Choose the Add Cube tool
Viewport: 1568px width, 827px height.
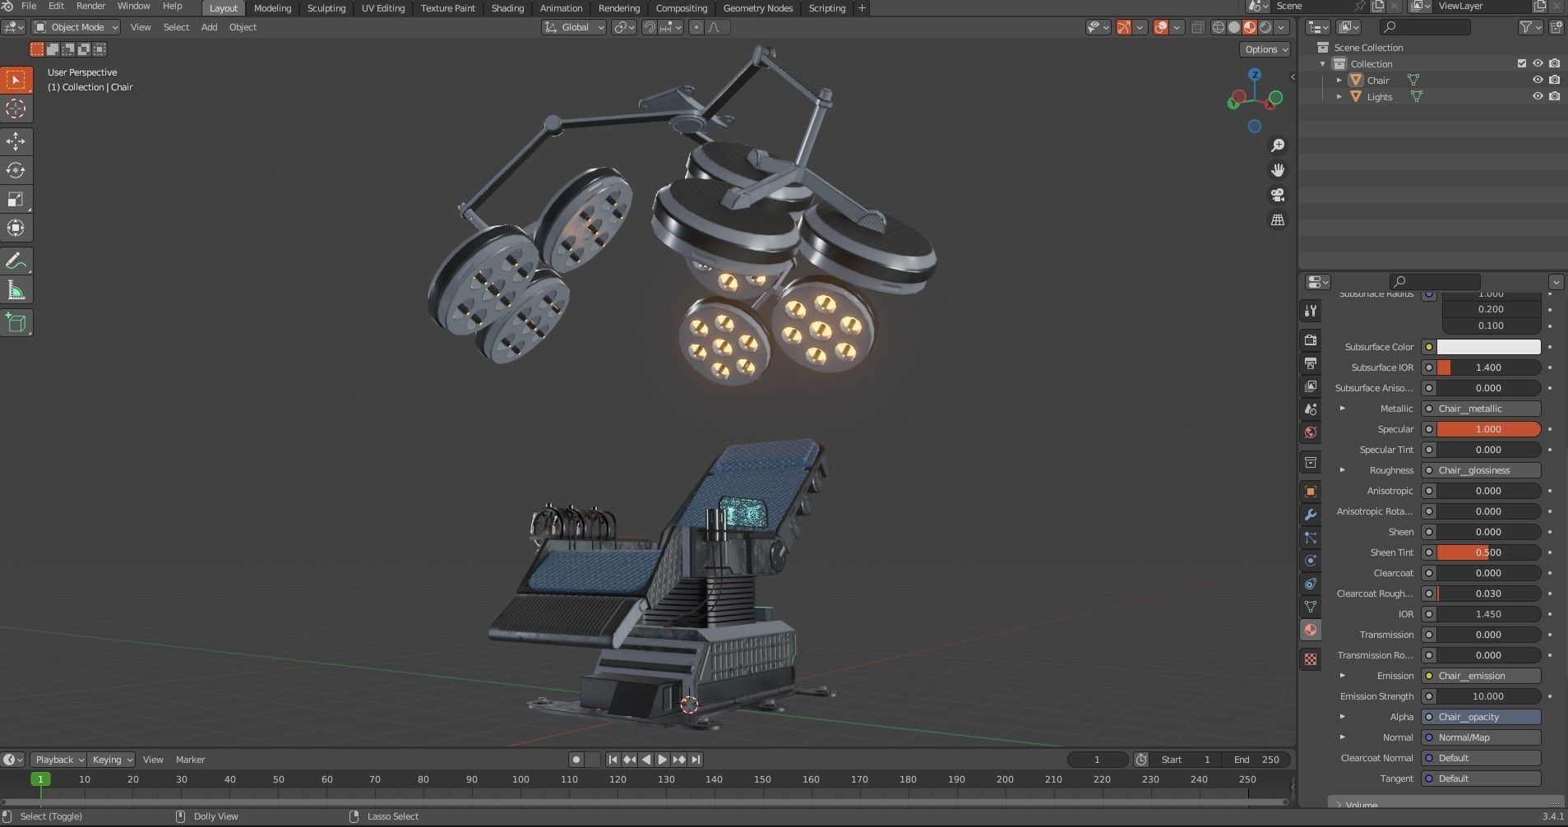(16, 322)
